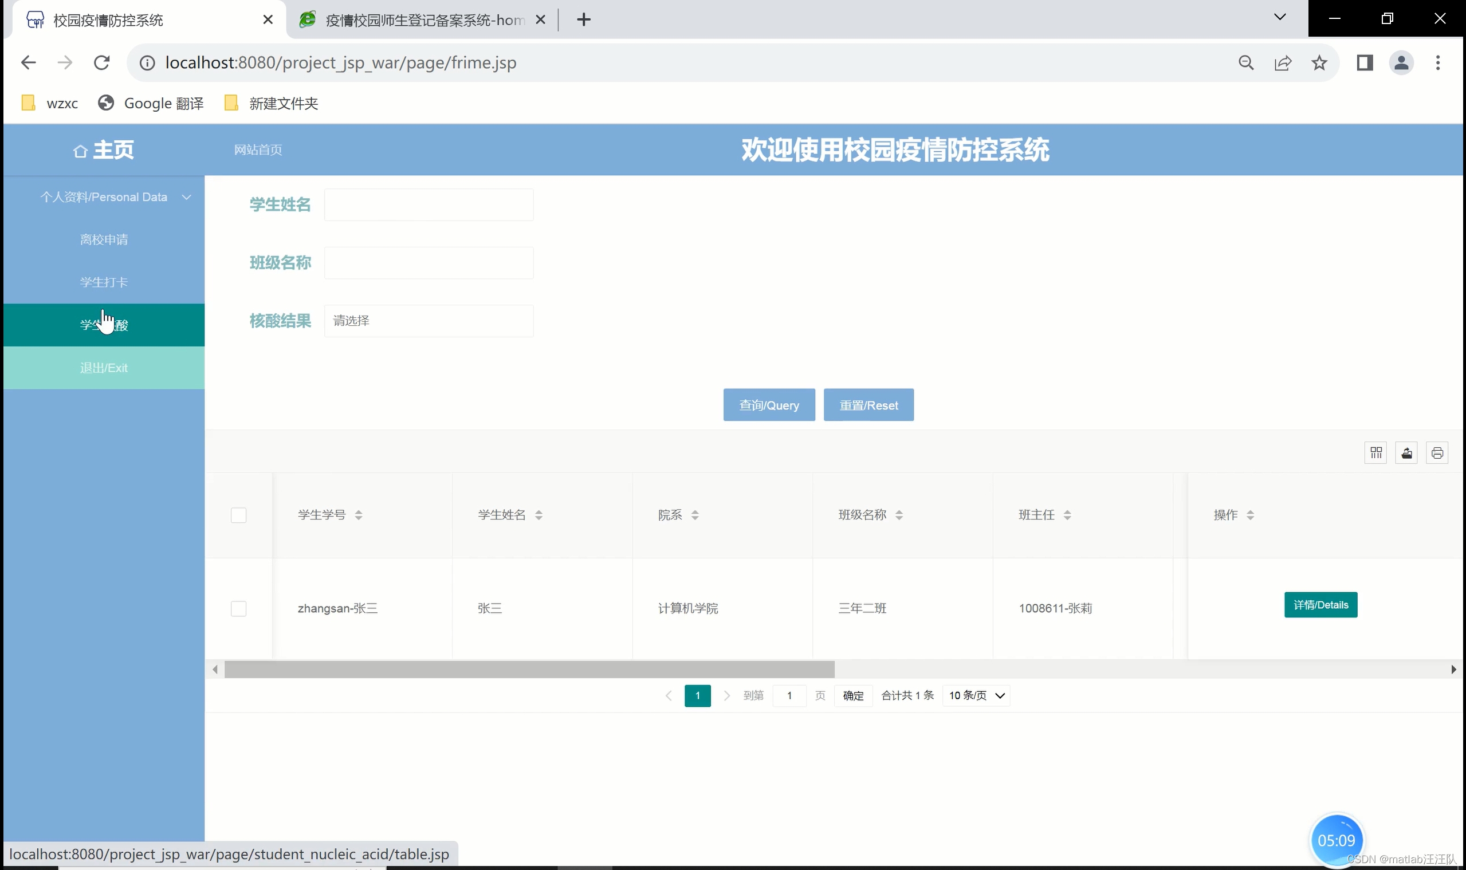The height and width of the screenshot is (870, 1466).
Task: Toggle the browser side panel icon
Action: click(x=1365, y=63)
